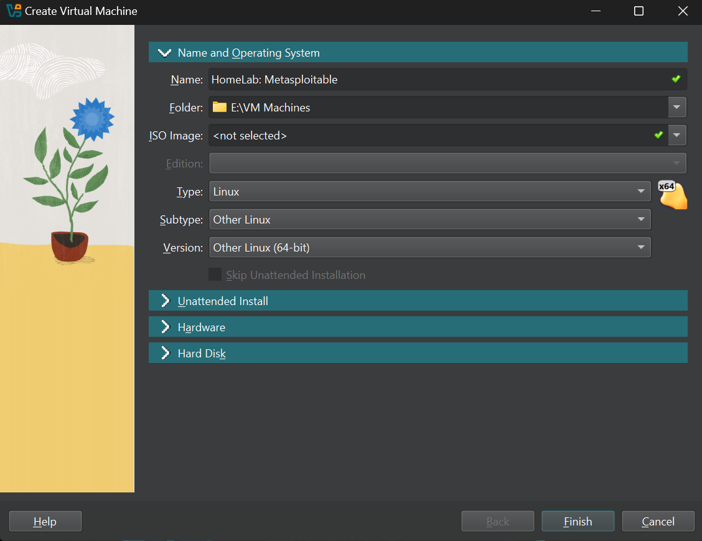Image resolution: width=702 pixels, height=541 pixels.
Task: Click the green checkmark in Name field
Action: (x=676, y=79)
